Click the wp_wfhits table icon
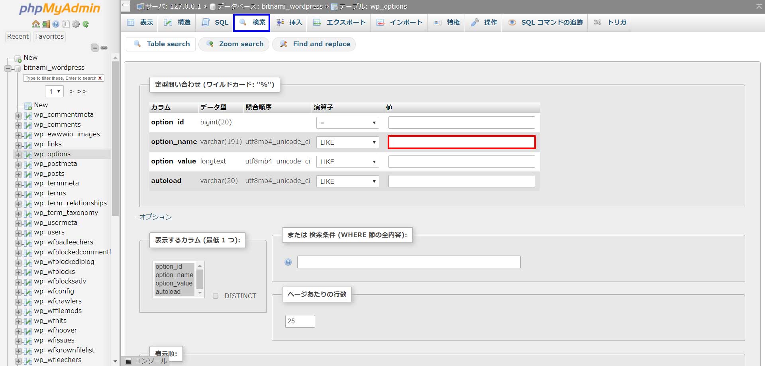The width and height of the screenshot is (765, 366). coord(28,322)
